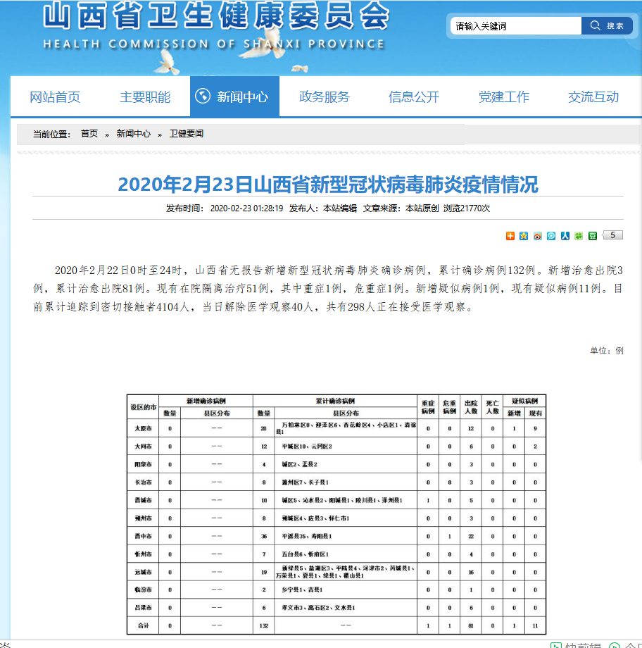Share to Douban green icon
This screenshot has width=642, height=648.
[x=593, y=236]
